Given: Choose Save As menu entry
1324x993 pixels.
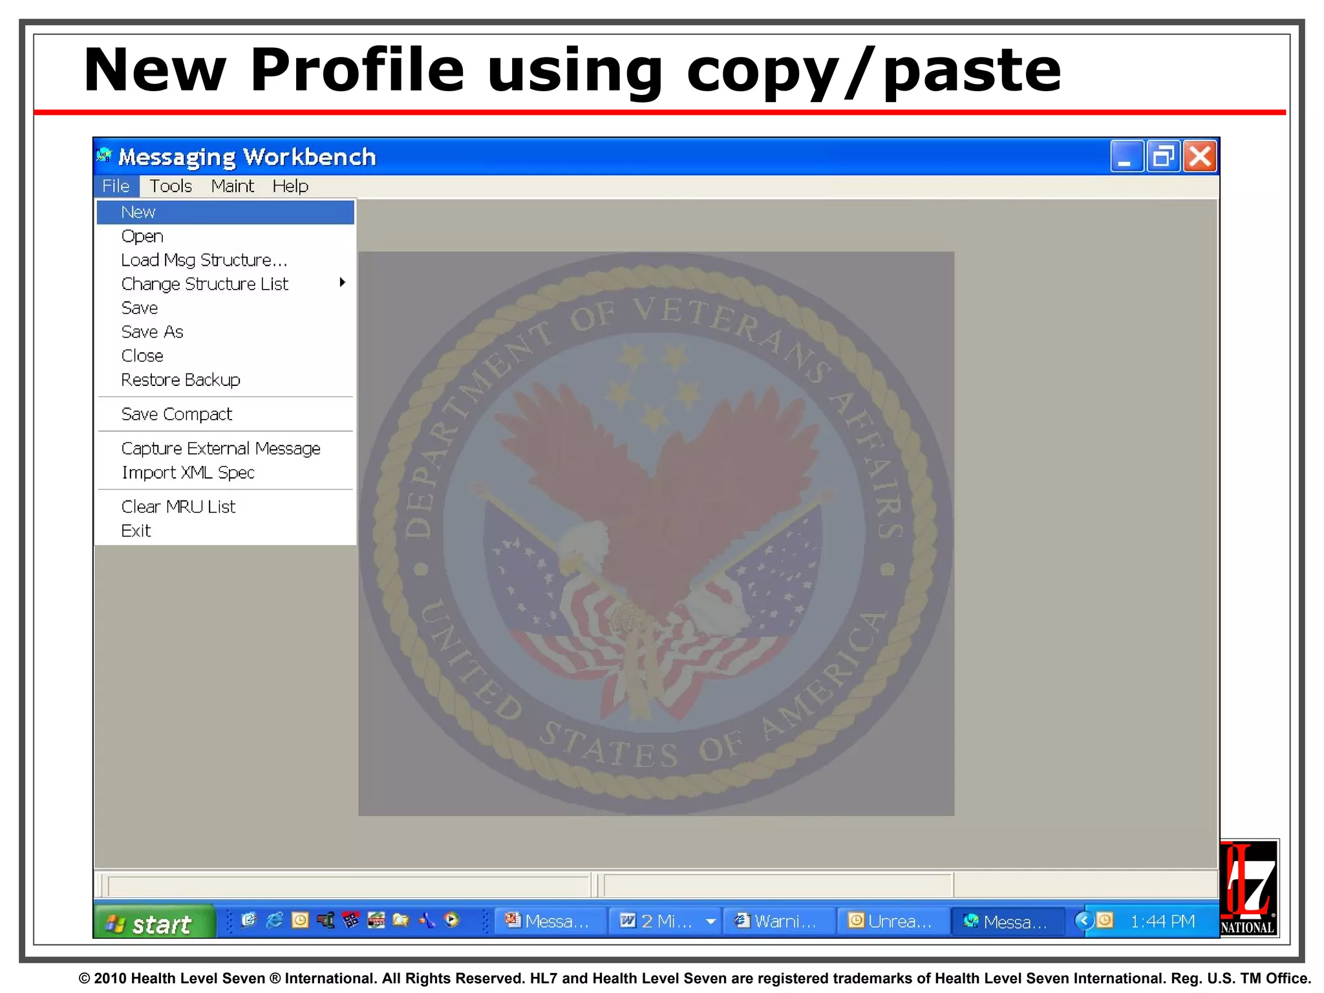Looking at the screenshot, I should click(225, 332).
